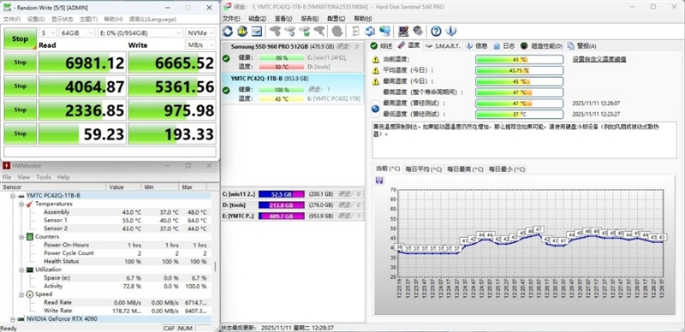Collapse the Speed tree branch
Screen dimensions: 685x332
21,294
